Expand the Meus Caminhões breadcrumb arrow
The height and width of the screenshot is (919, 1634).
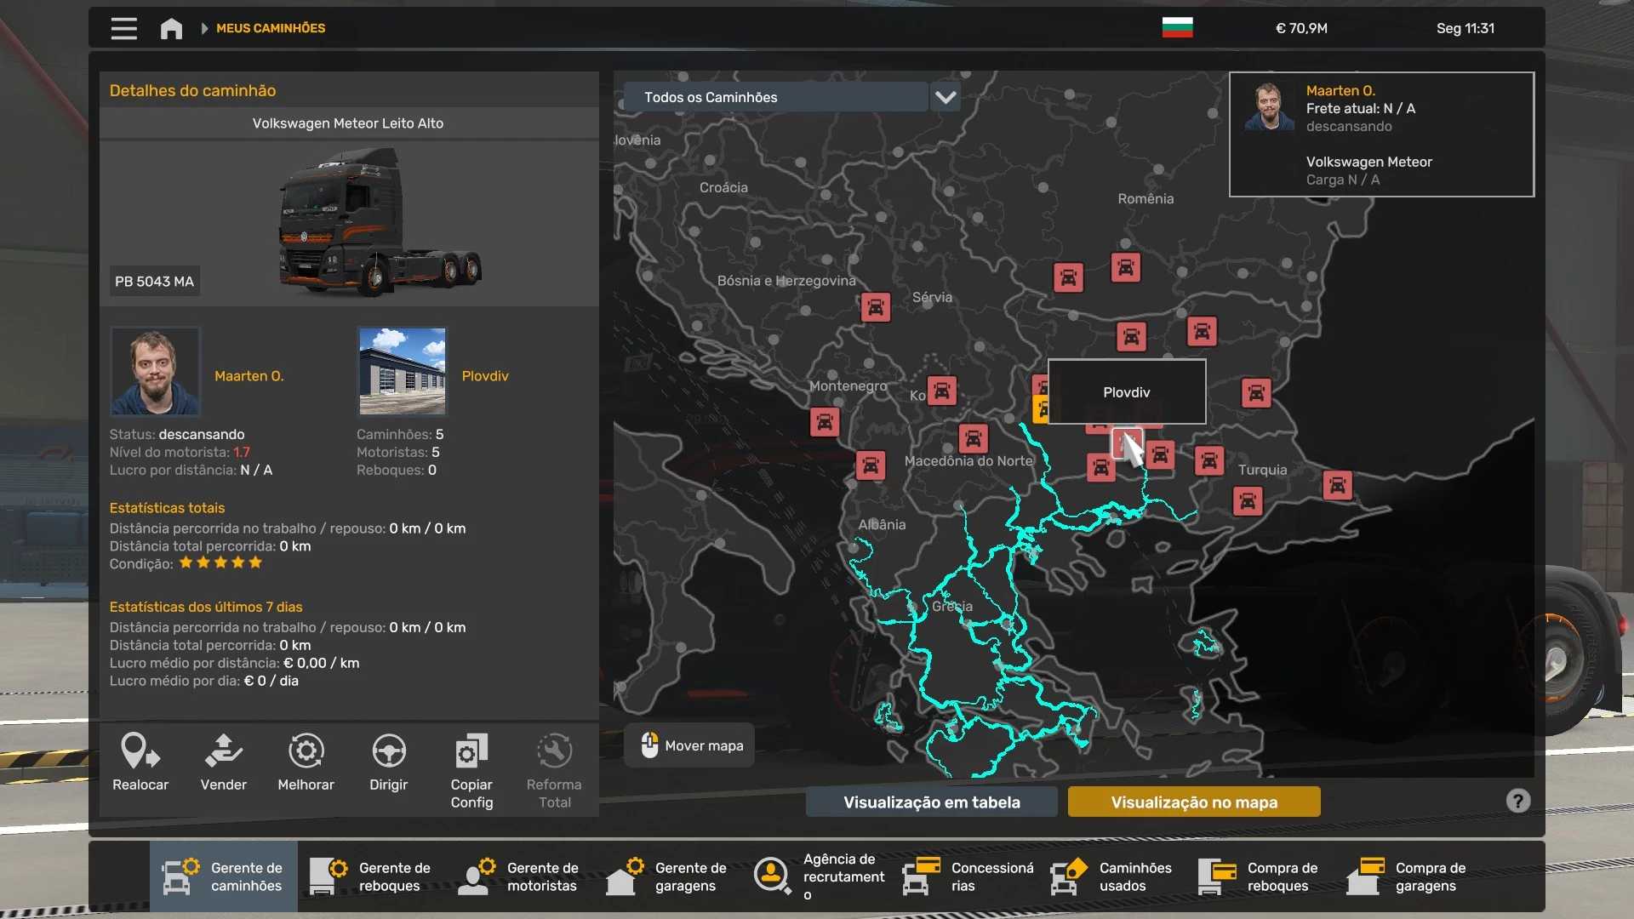click(x=204, y=28)
